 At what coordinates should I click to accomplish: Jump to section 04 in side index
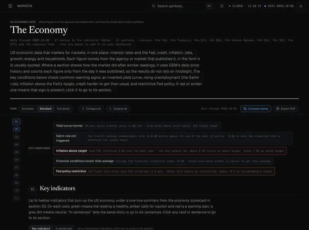coord(17,145)
